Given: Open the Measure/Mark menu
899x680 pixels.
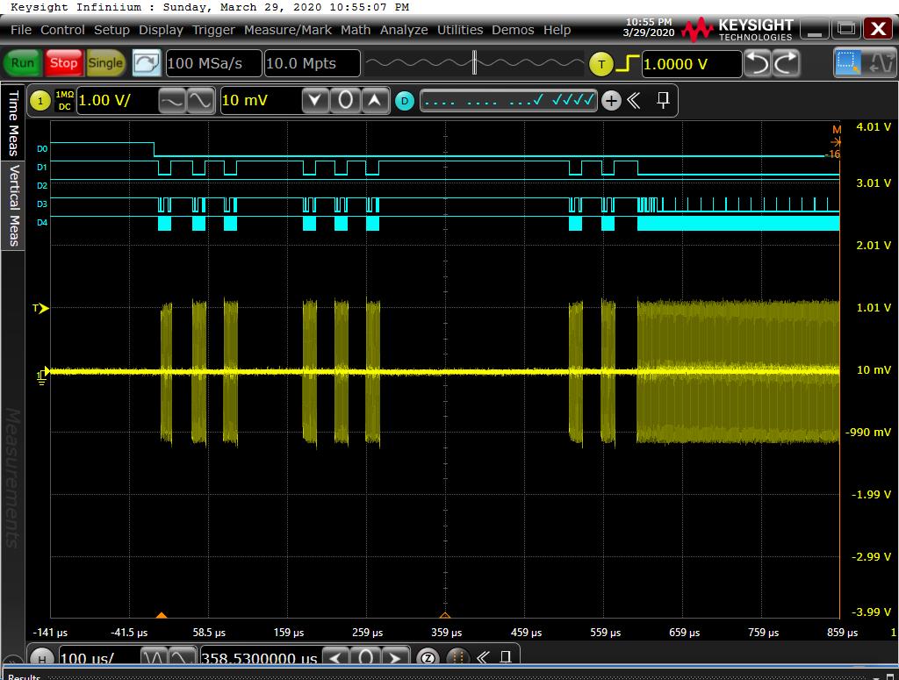Looking at the screenshot, I should (x=288, y=30).
